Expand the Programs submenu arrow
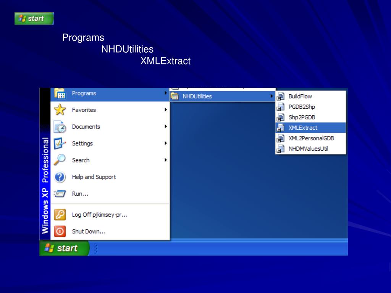The image size is (391, 293). [x=166, y=93]
